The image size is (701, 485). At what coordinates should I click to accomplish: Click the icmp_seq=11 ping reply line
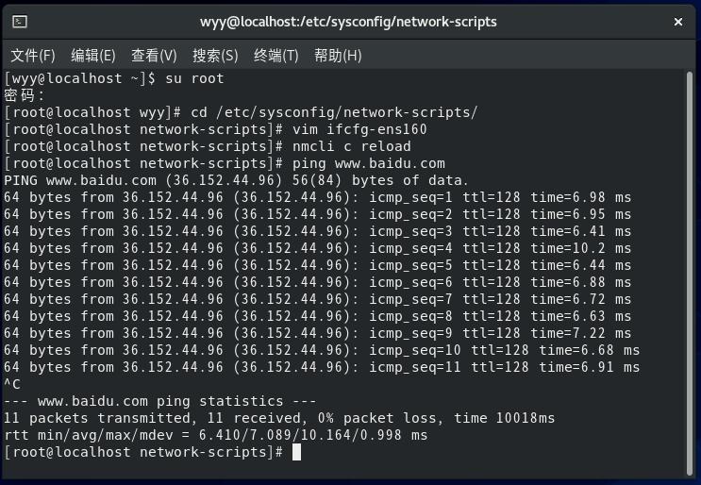pos(321,367)
